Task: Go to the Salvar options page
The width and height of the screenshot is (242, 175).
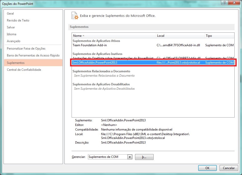Action: [x=11, y=27]
